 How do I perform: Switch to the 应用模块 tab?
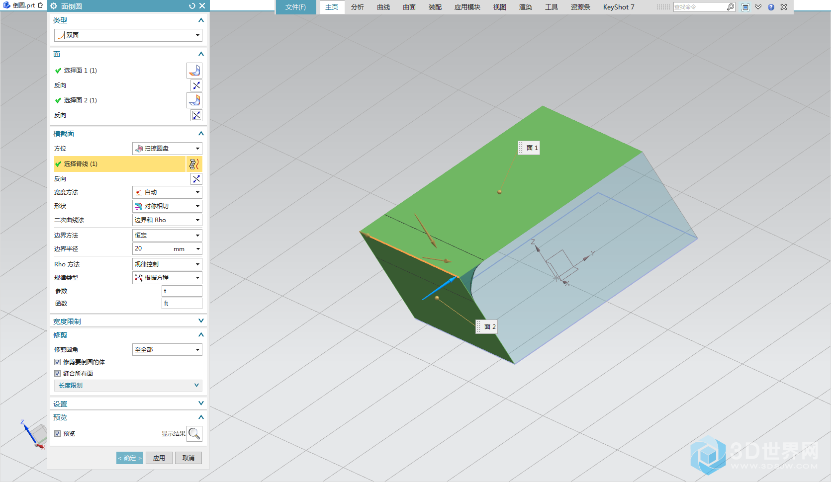pyautogui.click(x=467, y=7)
